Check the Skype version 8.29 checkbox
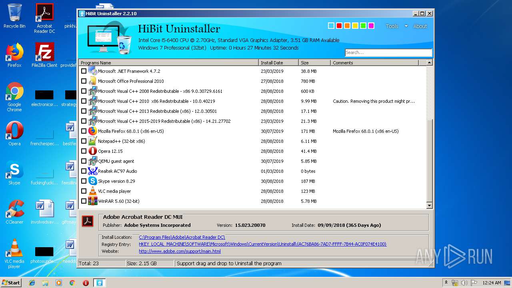The width and height of the screenshot is (512, 288). [84, 181]
